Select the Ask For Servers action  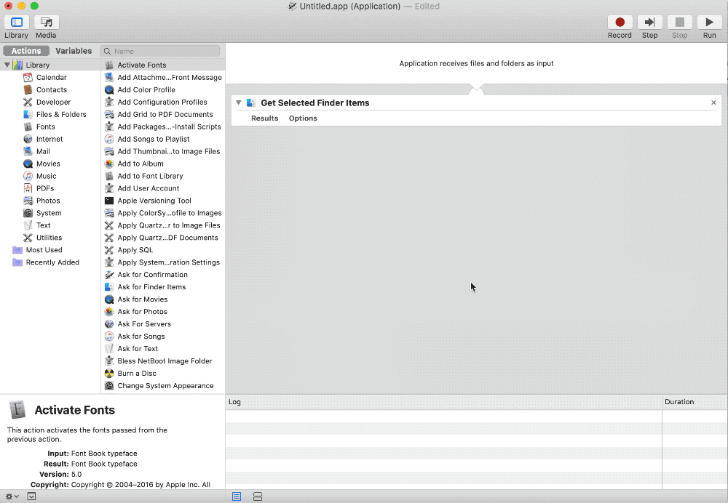[x=163, y=324]
